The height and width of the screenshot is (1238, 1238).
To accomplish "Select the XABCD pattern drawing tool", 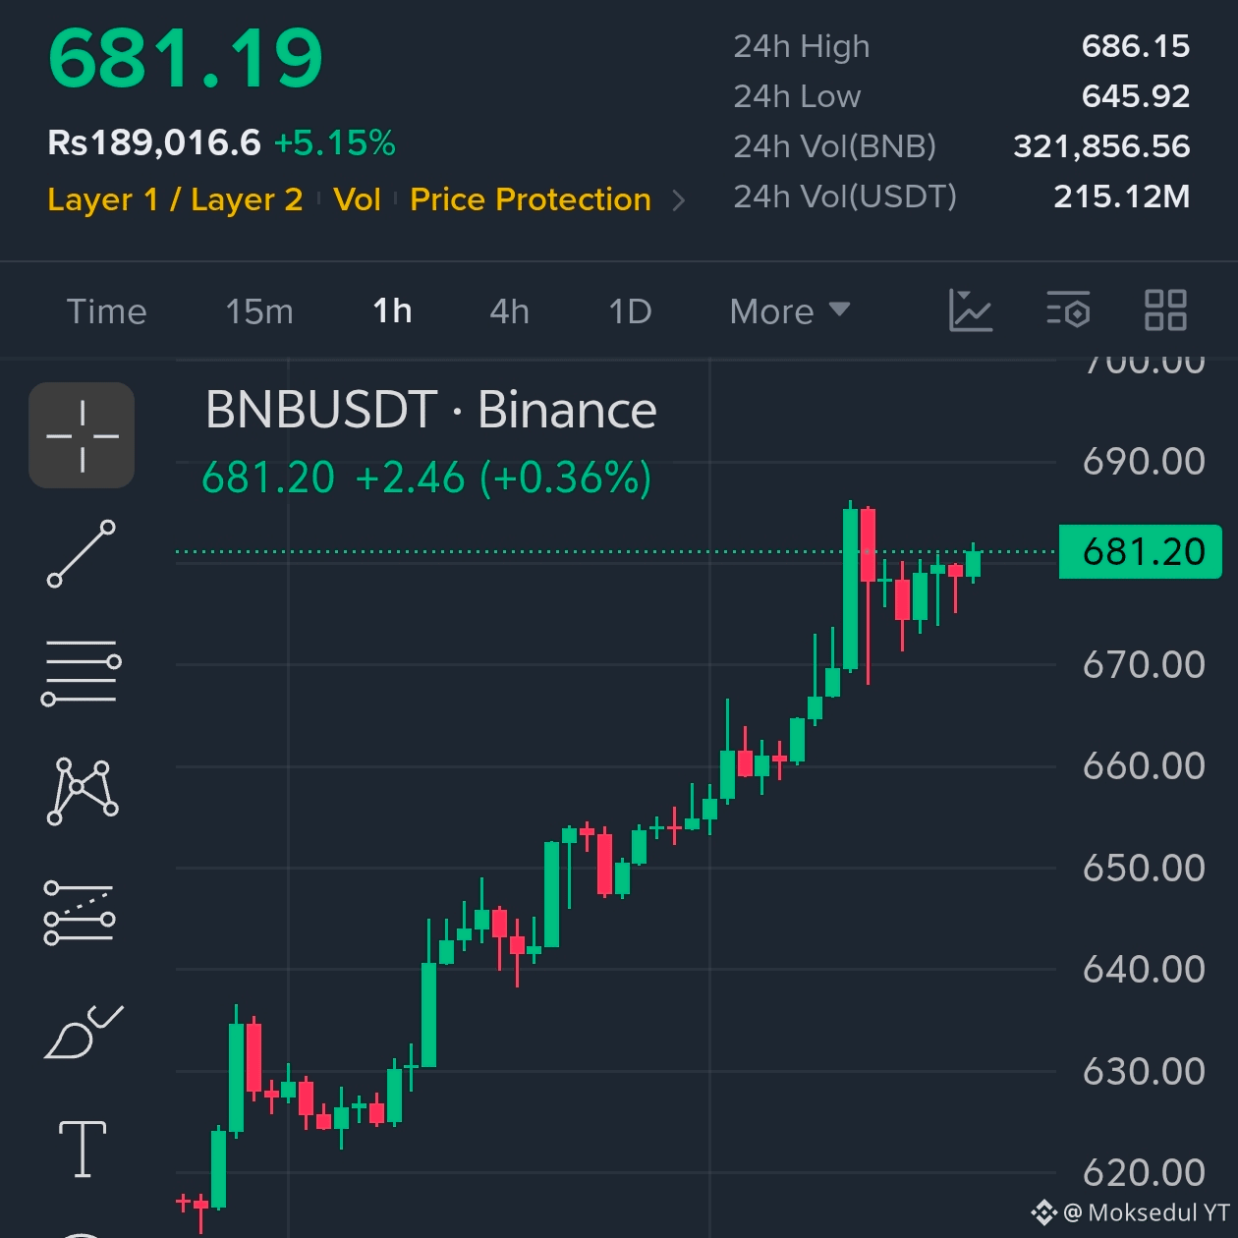I will pyautogui.click(x=83, y=791).
